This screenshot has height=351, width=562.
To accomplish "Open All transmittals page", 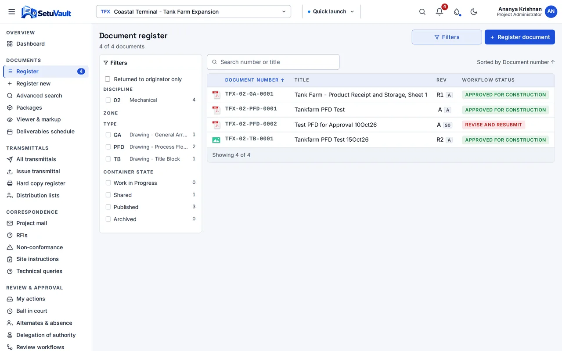I will click(46, 159).
